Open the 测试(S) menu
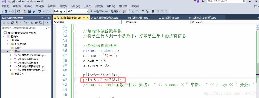Viewport: 259px width, 98px height. (x=99, y=6)
